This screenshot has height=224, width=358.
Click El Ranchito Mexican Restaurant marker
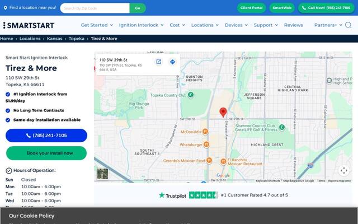tap(223, 162)
